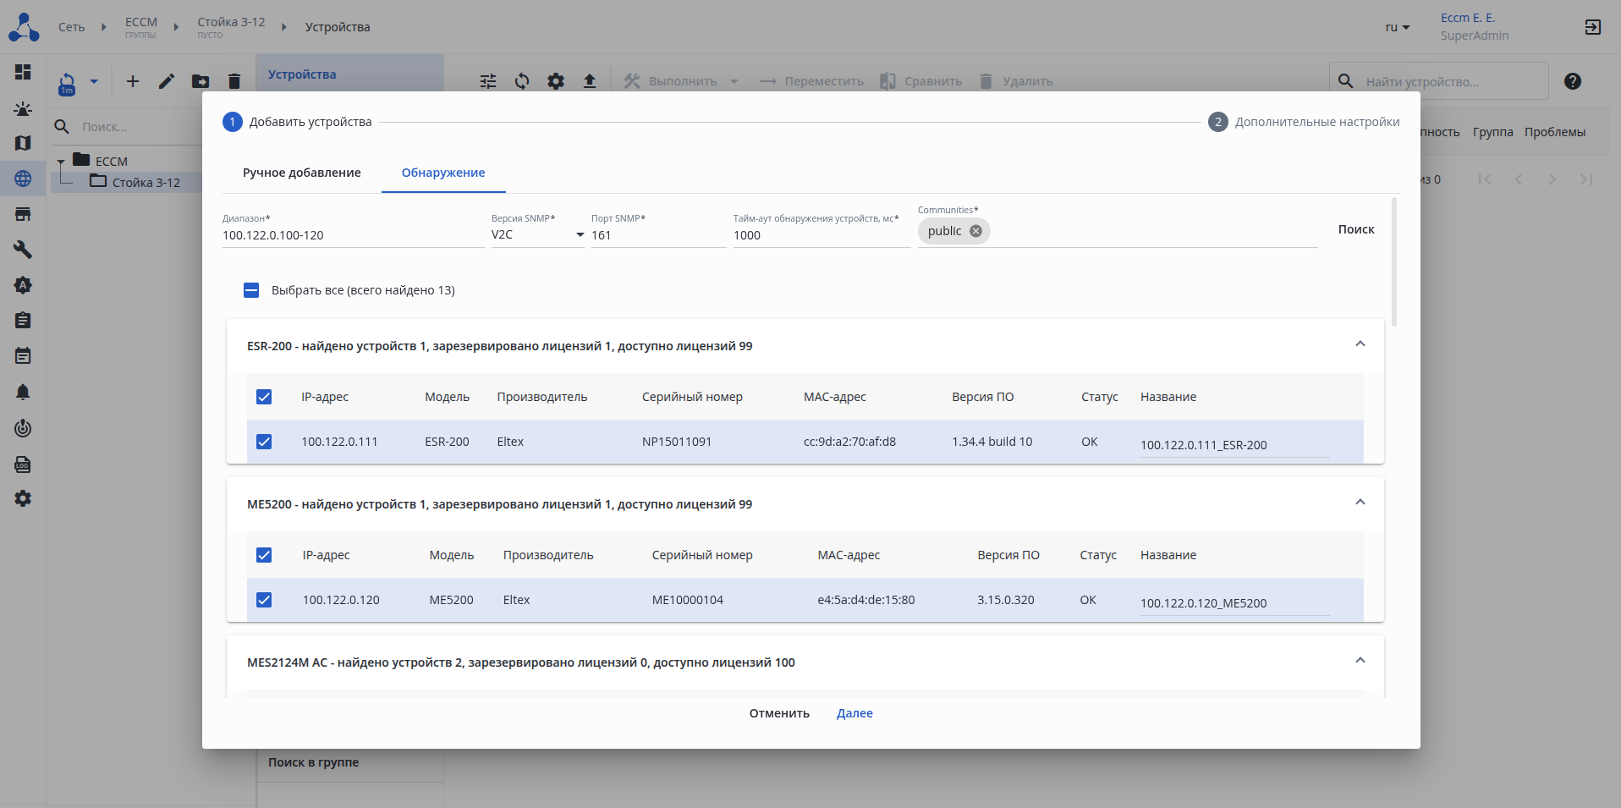The image size is (1621, 808).
Task: Open the dashboard icon in sidebar
Action: pyautogui.click(x=23, y=72)
